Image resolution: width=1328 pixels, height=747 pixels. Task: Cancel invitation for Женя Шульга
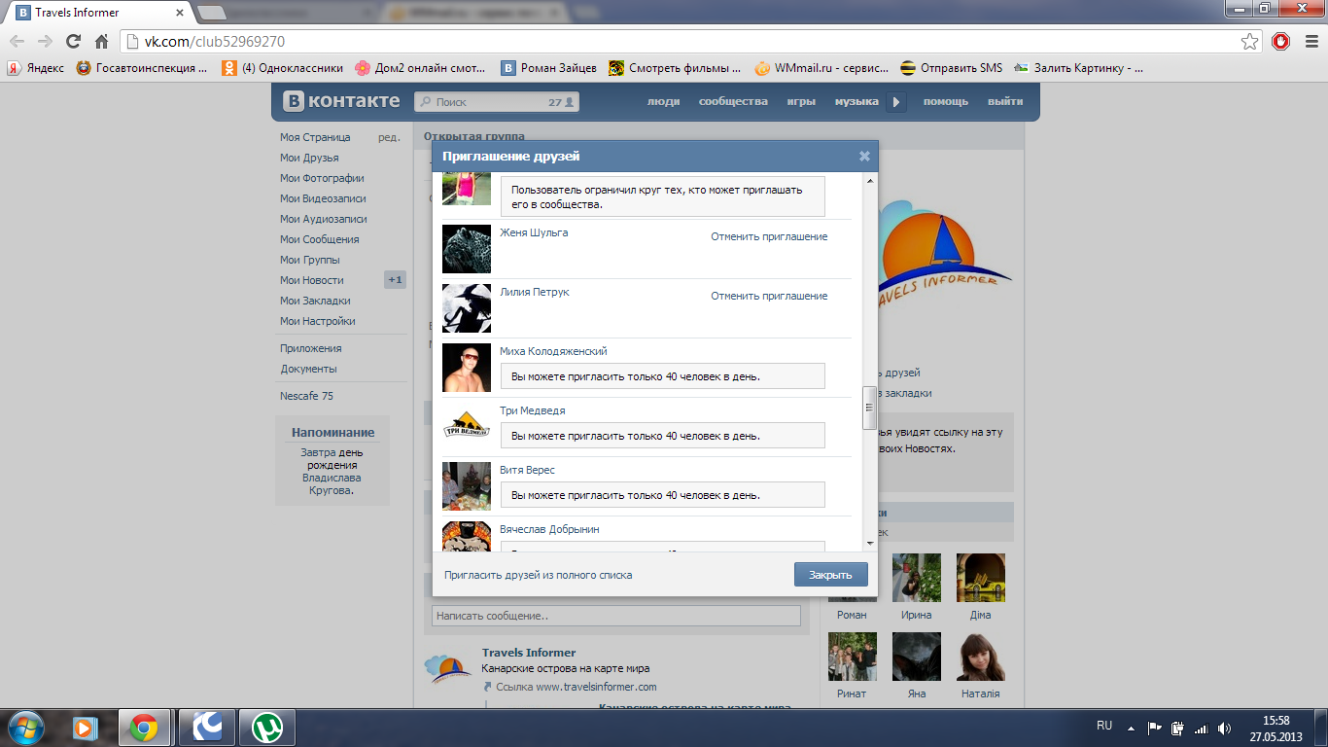tap(769, 236)
